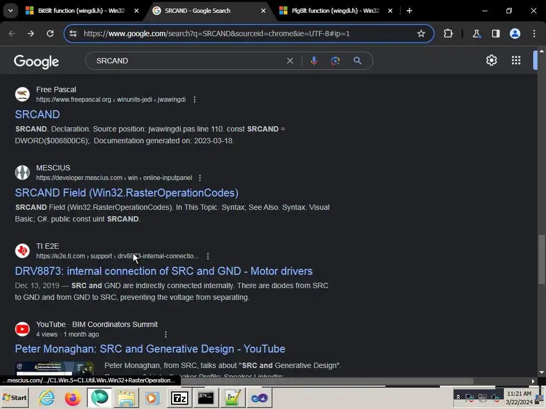Clear the search query with X
The width and height of the screenshot is (546, 409).
[x=290, y=61]
